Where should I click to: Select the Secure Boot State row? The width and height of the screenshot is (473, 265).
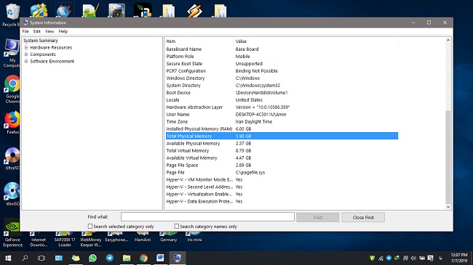click(x=282, y=64)
